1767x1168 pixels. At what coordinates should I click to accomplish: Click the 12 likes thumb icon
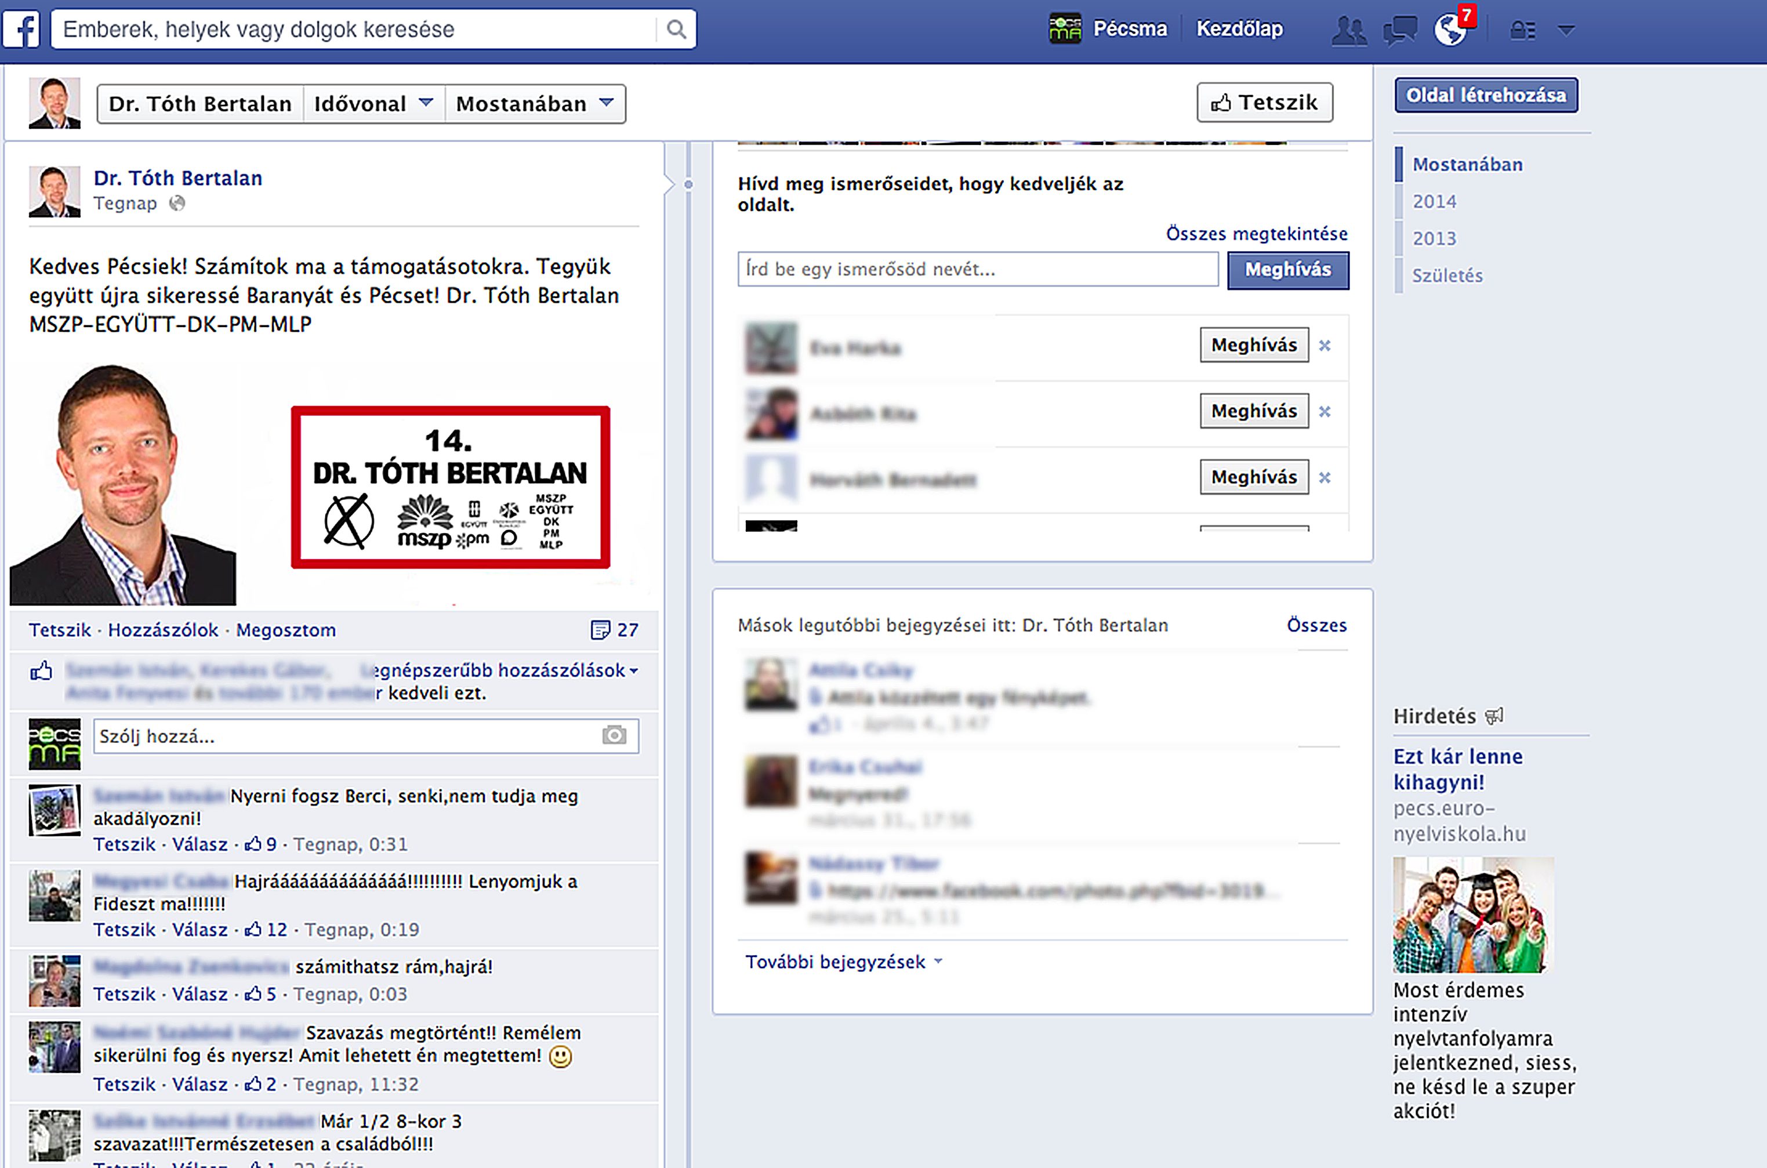point(253,930)
